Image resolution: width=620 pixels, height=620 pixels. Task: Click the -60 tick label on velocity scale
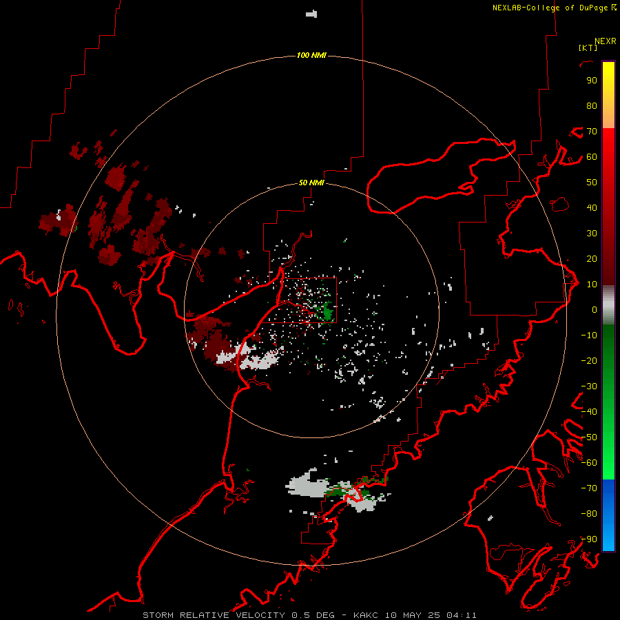(x=589, y=463)
